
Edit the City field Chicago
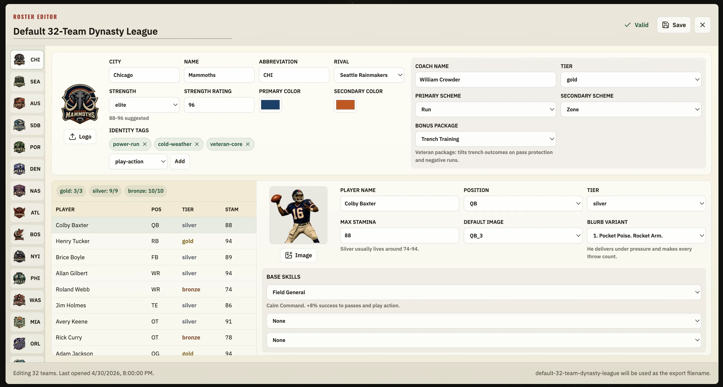click(x=144, y=75)
